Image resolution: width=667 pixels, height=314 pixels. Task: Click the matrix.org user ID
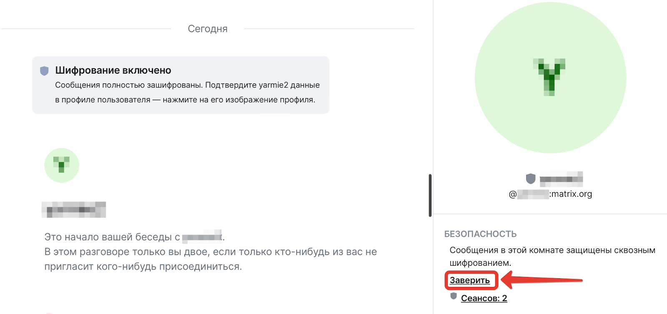click(x=550, y=194)
